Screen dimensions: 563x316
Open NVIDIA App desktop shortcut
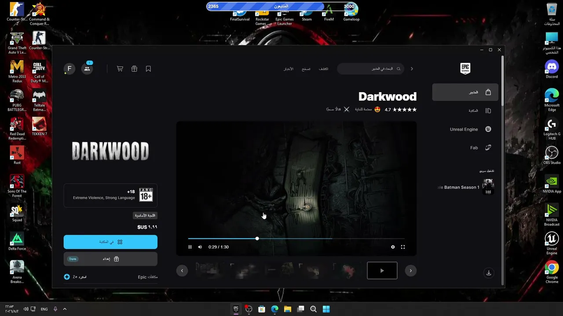pos(552,184)
